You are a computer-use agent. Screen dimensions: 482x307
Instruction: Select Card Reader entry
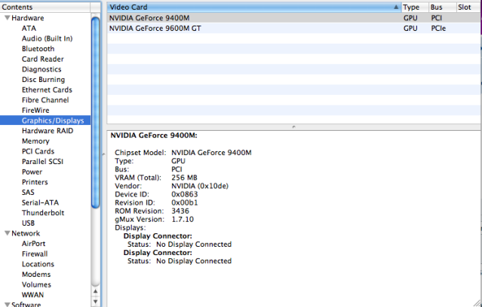[x=43, y=59]
